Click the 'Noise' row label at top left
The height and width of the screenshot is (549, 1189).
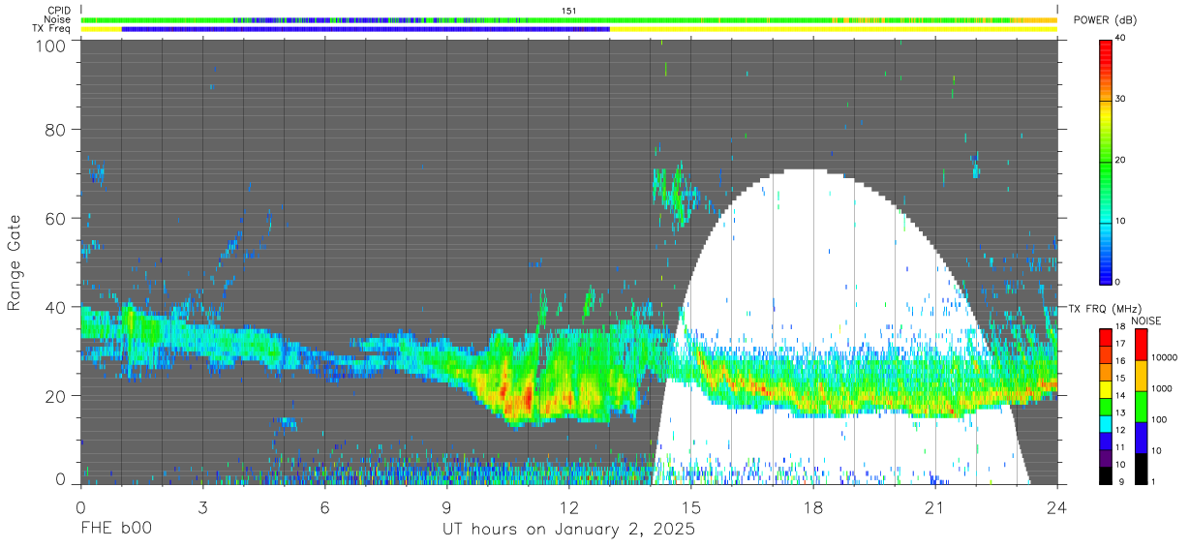(58, 19)
